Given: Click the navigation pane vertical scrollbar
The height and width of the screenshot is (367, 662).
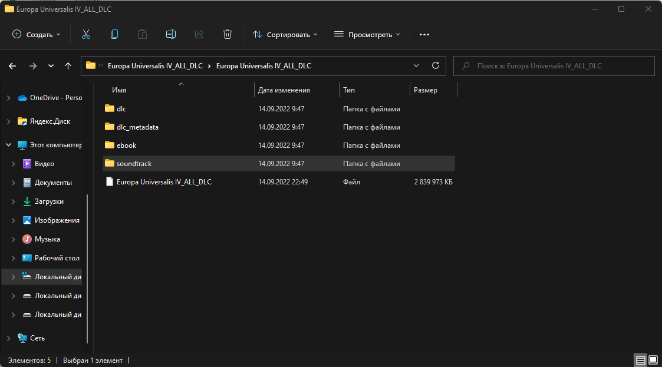Looking at the screenshot, I should click(87, 268).
